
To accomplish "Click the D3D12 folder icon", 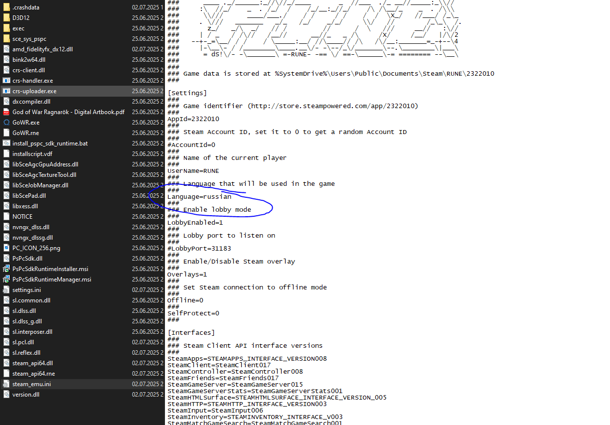I will [x=6, y=18].
